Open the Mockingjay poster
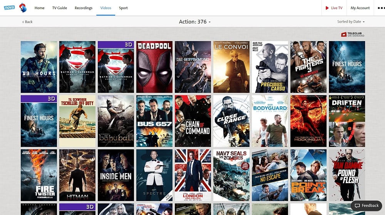 click(x=308, y=121)
